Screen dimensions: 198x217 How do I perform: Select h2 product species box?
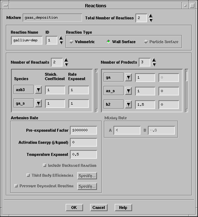click(113, 104)
